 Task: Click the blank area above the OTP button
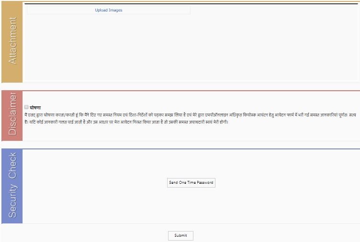[x=191, y=163]
